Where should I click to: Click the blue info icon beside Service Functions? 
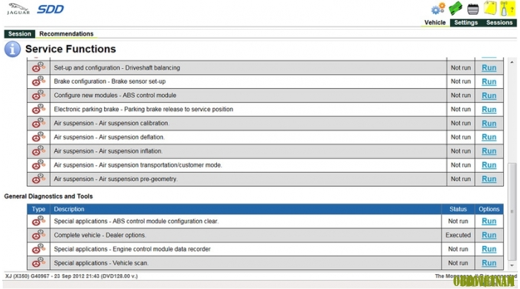coord(13,49)
